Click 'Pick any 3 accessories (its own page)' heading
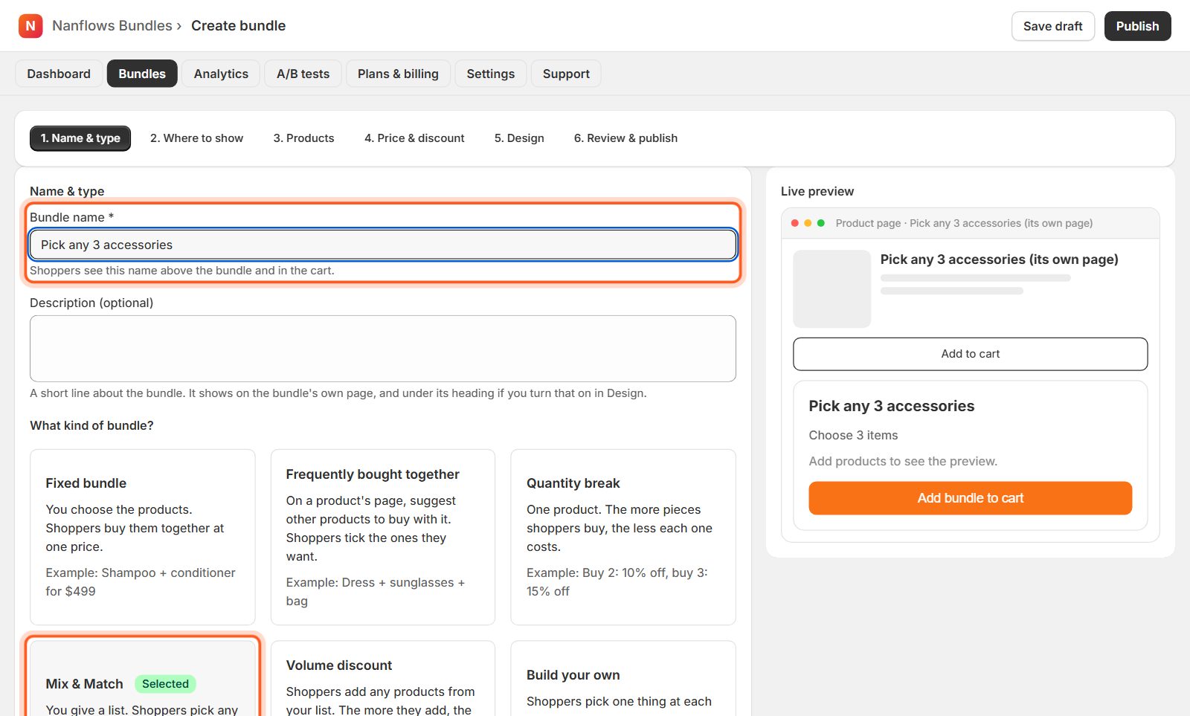The height and width of the screenshot is (716, 1190). 1000,259
